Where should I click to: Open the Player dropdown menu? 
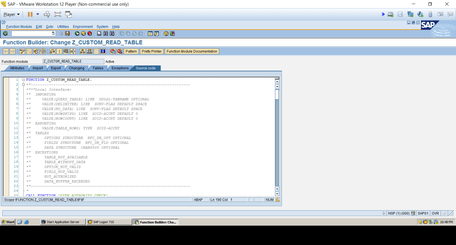(x=11, y=14)
